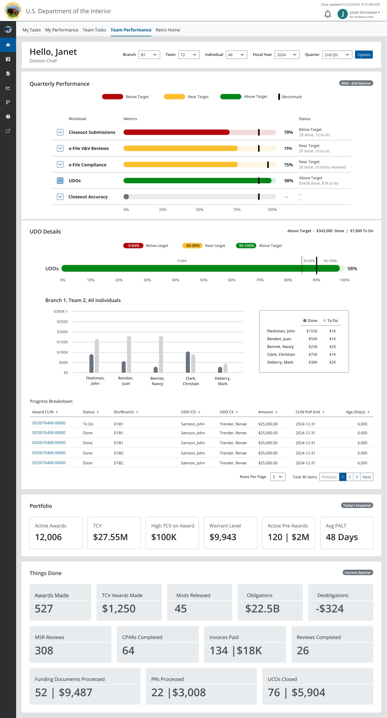Open the Fiscal Year dropdown

pos(287,55)
